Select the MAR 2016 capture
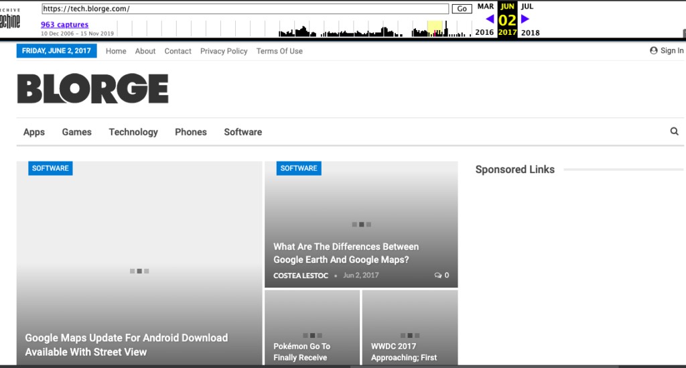 pyautogui.click(x=485, y=19)
